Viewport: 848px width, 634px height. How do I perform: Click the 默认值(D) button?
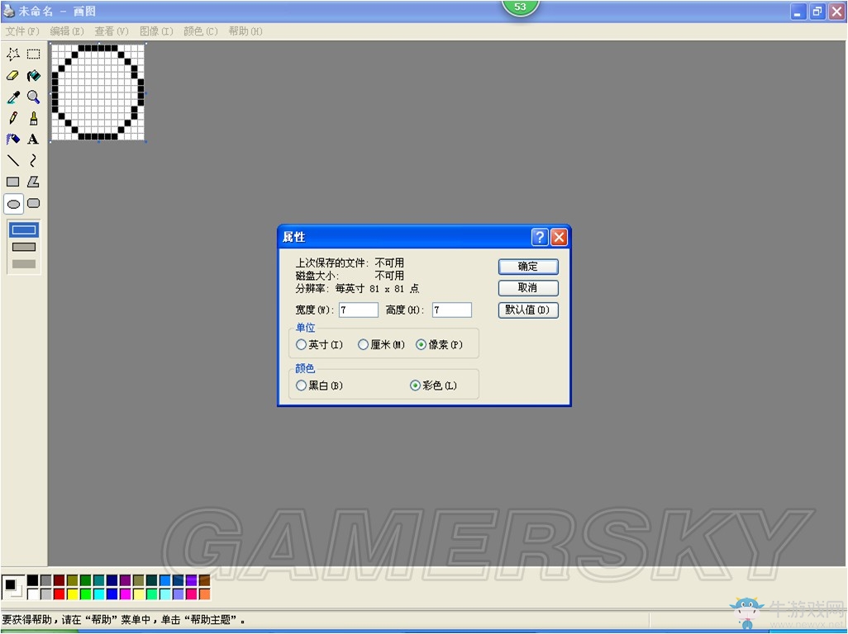pos(528,310)
